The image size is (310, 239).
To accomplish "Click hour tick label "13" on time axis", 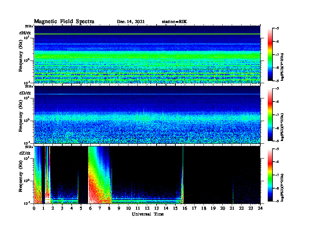I will pos(157,209).
